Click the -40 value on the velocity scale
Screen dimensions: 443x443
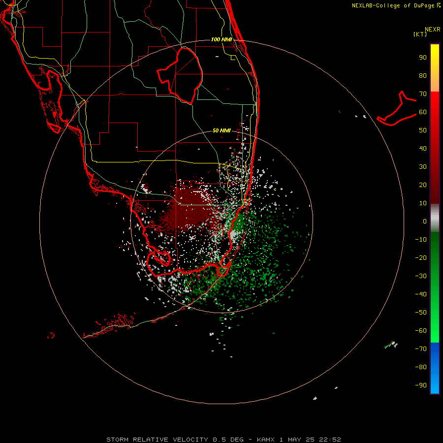tap(421, 294)
